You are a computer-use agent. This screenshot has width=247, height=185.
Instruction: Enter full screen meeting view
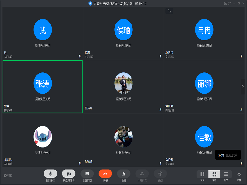(x=230, y=3)
